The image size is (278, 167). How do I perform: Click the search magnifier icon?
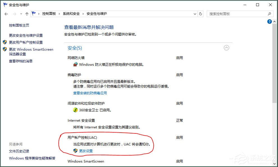269,14
